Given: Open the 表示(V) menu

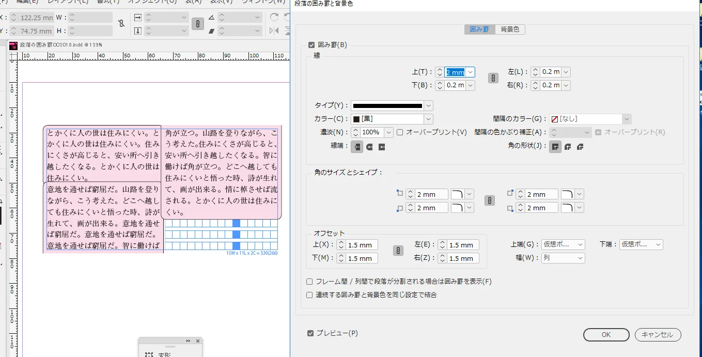Looking at the screenshot, I should click(222, 2).
